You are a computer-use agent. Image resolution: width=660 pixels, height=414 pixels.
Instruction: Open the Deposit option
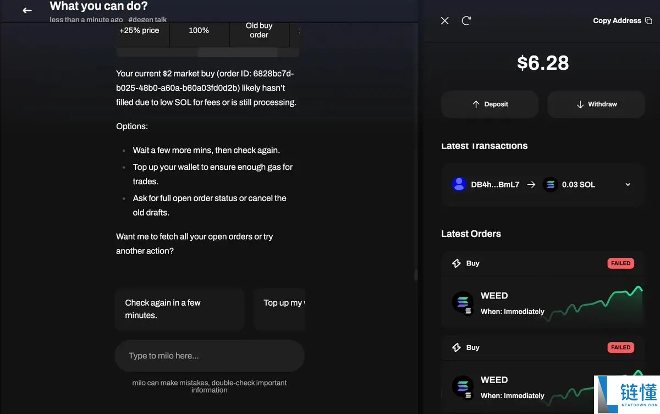point(490,104)
